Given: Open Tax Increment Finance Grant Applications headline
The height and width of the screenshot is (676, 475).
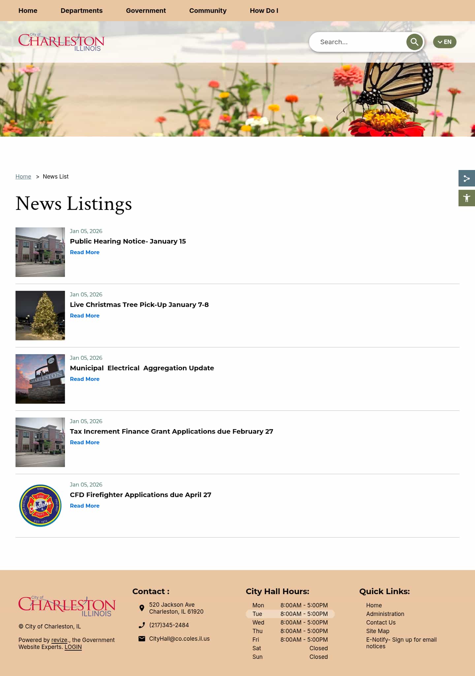Looking at the screenshot, I should pos(172,431).
